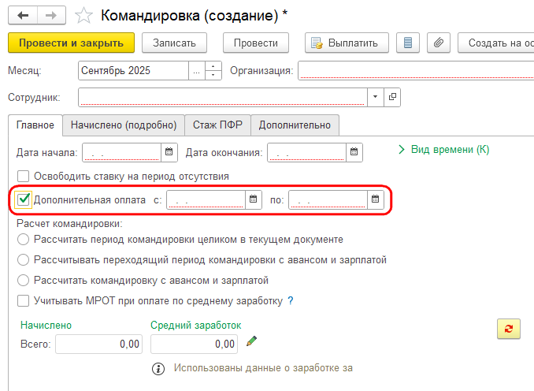Click the Записать button
Image resolution: width=534 pixels, height=391 pixels.
coord(174,43)
